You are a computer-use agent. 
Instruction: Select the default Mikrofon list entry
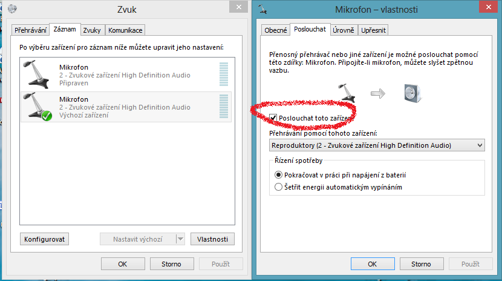tap(126, 107)
